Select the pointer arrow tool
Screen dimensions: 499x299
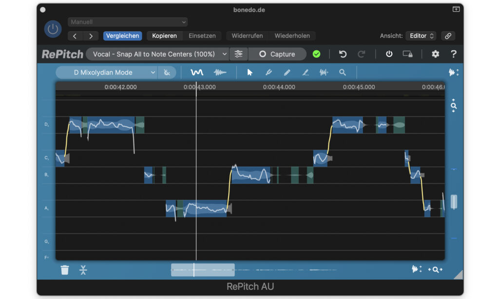250,73
